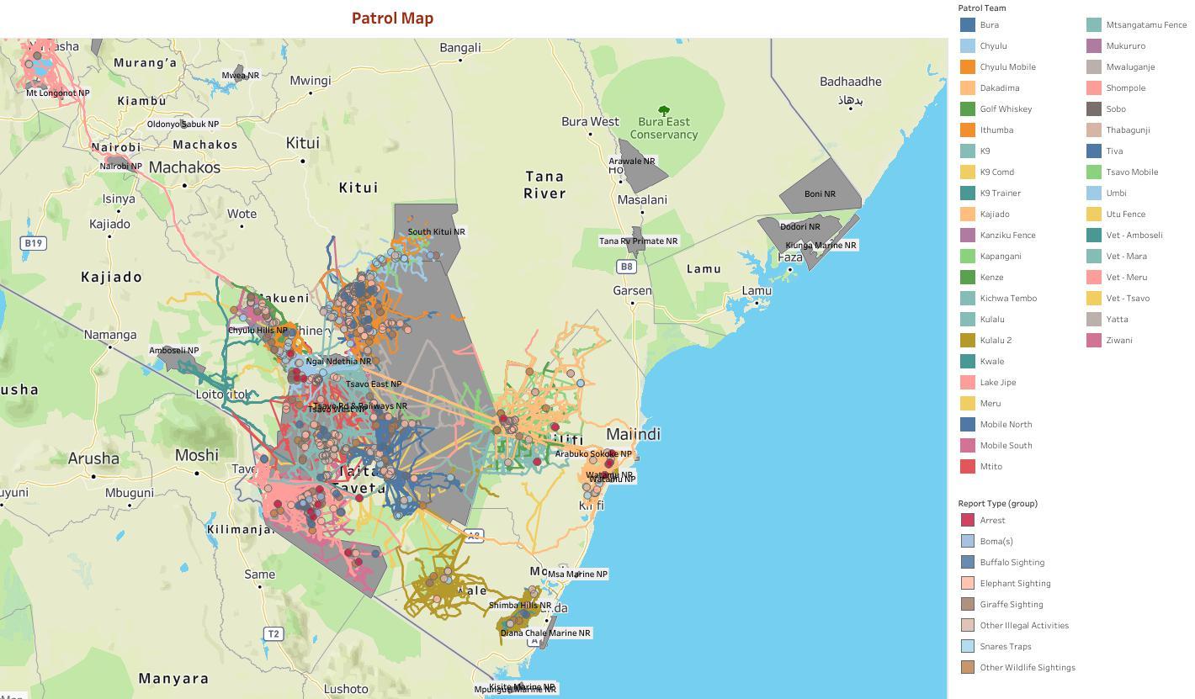Select the 'Shimba Hills NP' map label
The height and width of the screenshot is (699, 1195).
click(x=520, y=606)
